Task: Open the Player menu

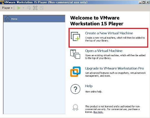Action: (7, 8)
